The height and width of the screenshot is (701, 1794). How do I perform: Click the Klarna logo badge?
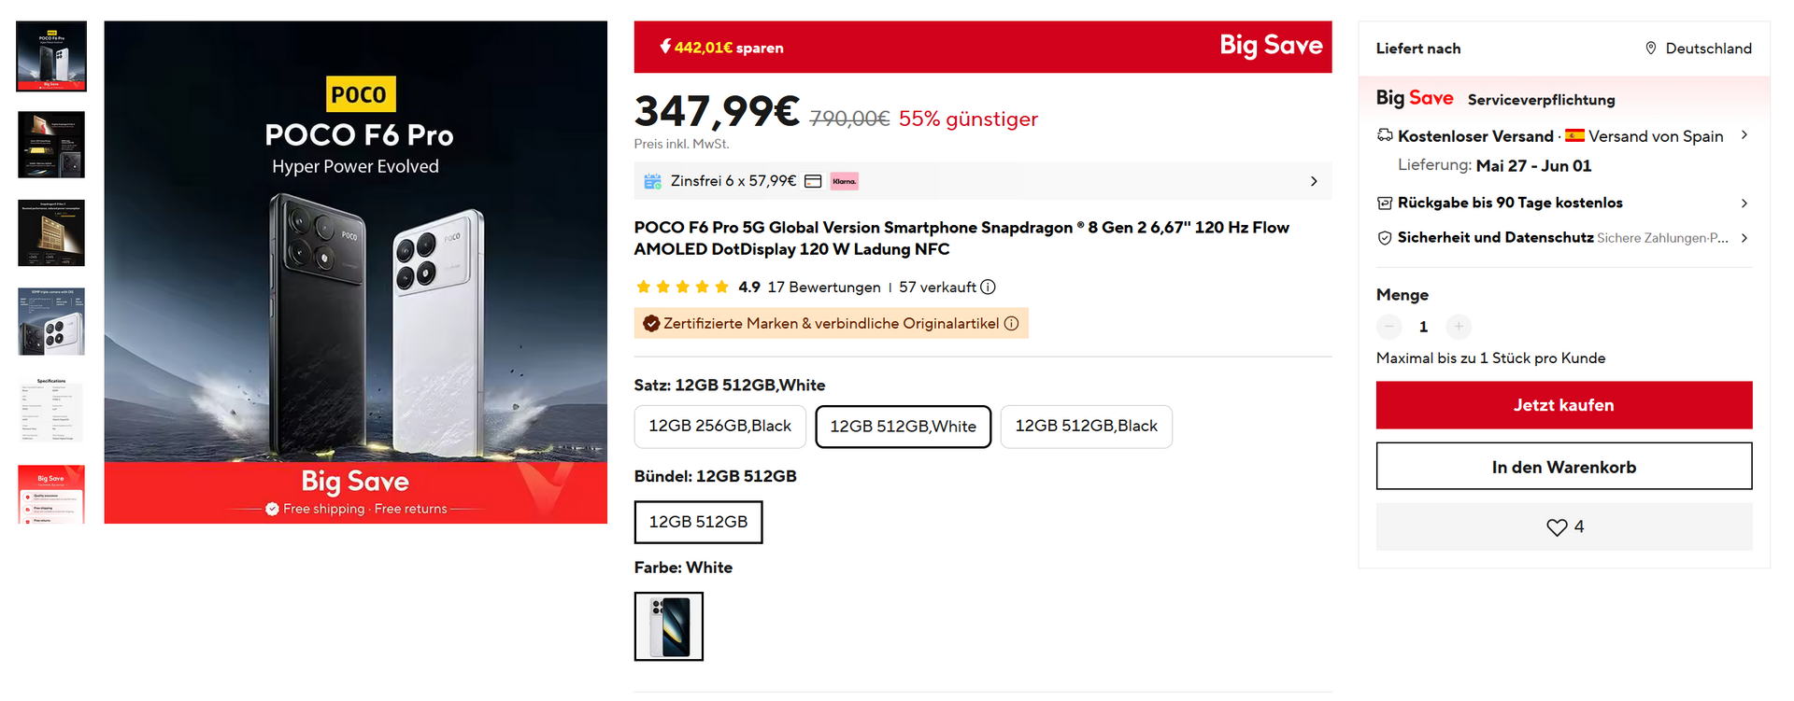(x=844, y=181)
